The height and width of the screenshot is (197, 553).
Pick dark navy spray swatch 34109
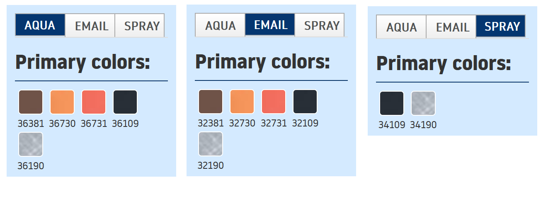tap(392, 103)
